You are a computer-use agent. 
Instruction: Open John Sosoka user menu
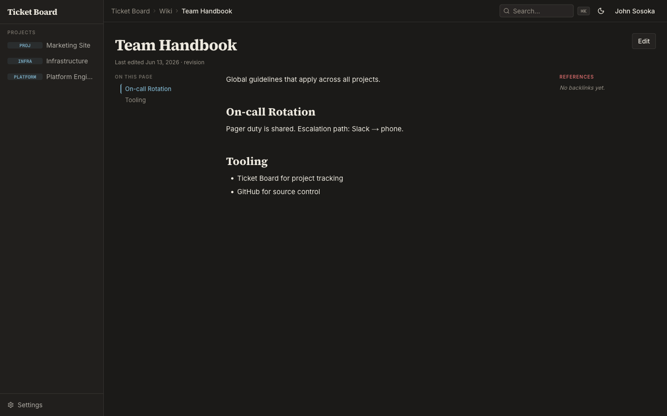[x=635, y=11]
